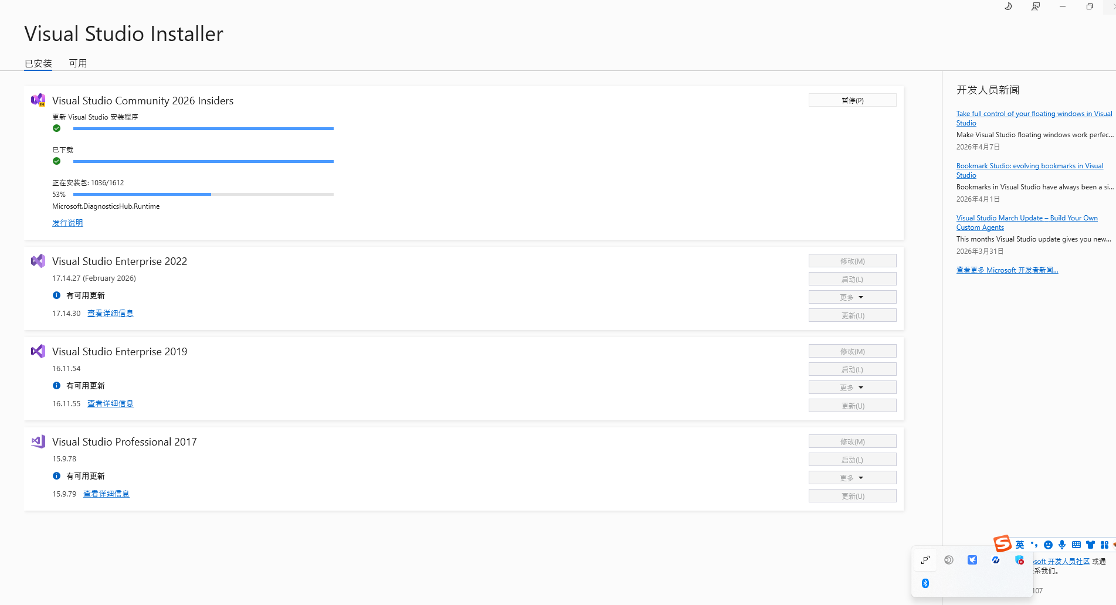Screen dimensions: 1116x605
Task: Click 修改(M) for Professional 2017
Action: (852, 441)
